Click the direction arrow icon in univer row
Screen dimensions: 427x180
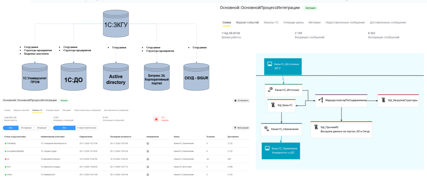coord(148,174)
